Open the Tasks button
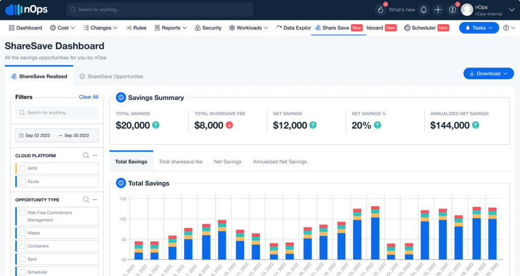The height and width of the screenshot is (276, 520). (x=479, y=28)
